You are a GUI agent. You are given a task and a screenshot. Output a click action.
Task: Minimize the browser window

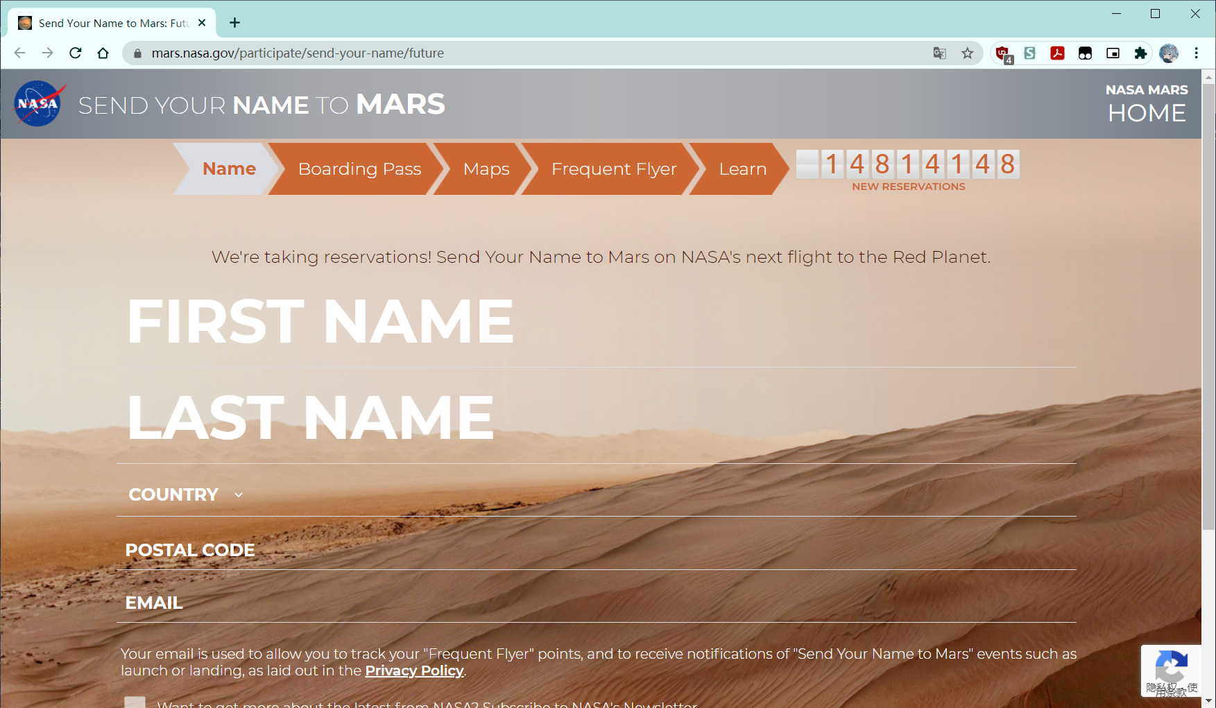pyautogui.click(x=1116, y=14)
